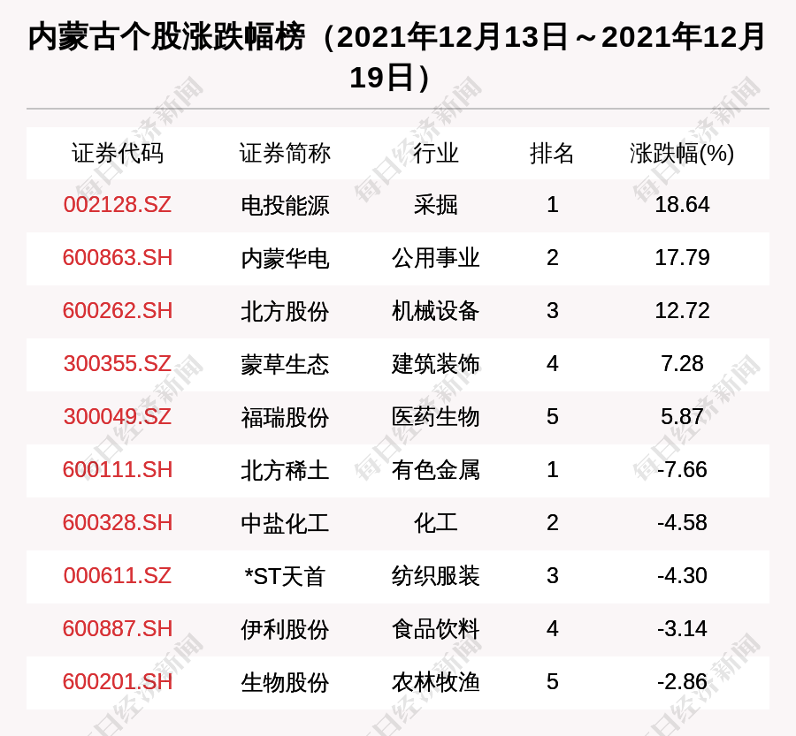Click the stock name 生物股份
The height and width of the screenshot is (736, 796).
pos(285,682)
